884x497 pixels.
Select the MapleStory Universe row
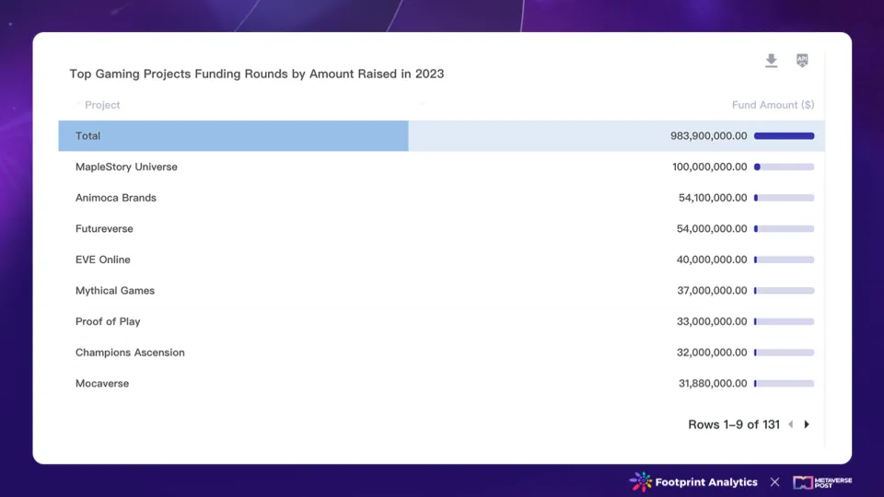pos(441,167)
